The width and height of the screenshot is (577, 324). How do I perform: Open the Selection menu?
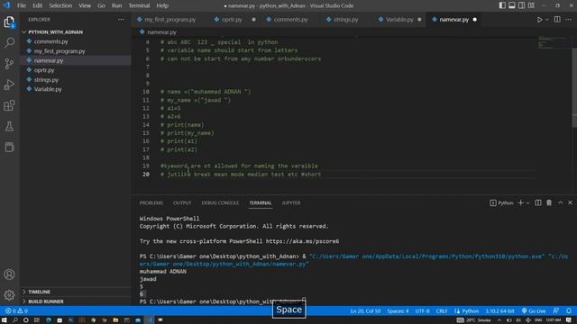(x=60, y=5)
